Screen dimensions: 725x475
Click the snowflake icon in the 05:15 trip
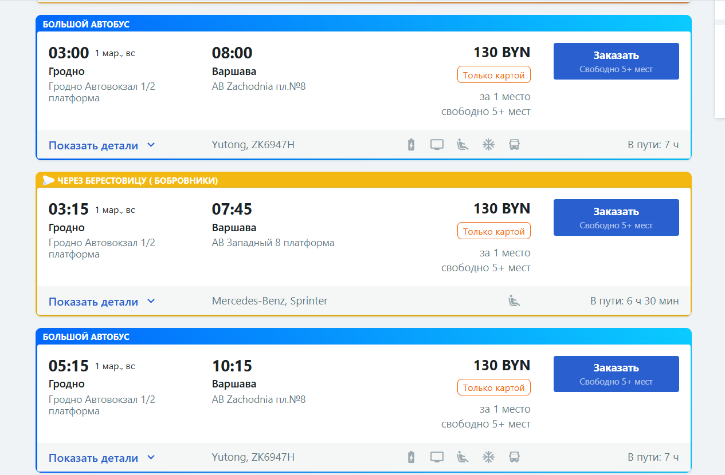click(488, 457)
